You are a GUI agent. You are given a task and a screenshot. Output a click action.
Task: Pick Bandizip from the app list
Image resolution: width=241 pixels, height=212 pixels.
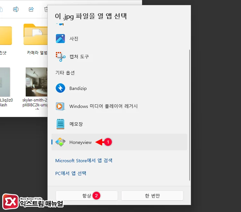pyautogui.click(x=119, y=88)
